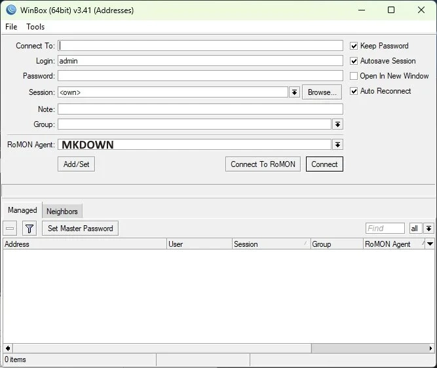Click the scroll left arrow in table
This screenshot has height=368, width=437.
coord(8,348)
